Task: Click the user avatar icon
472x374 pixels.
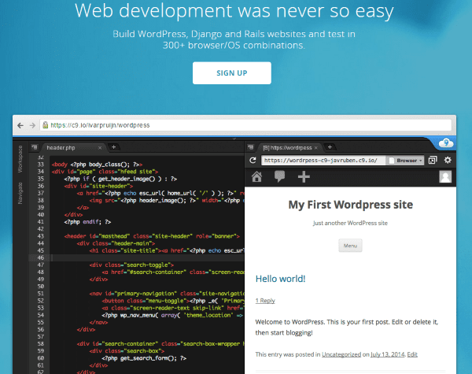Action: 445,177
